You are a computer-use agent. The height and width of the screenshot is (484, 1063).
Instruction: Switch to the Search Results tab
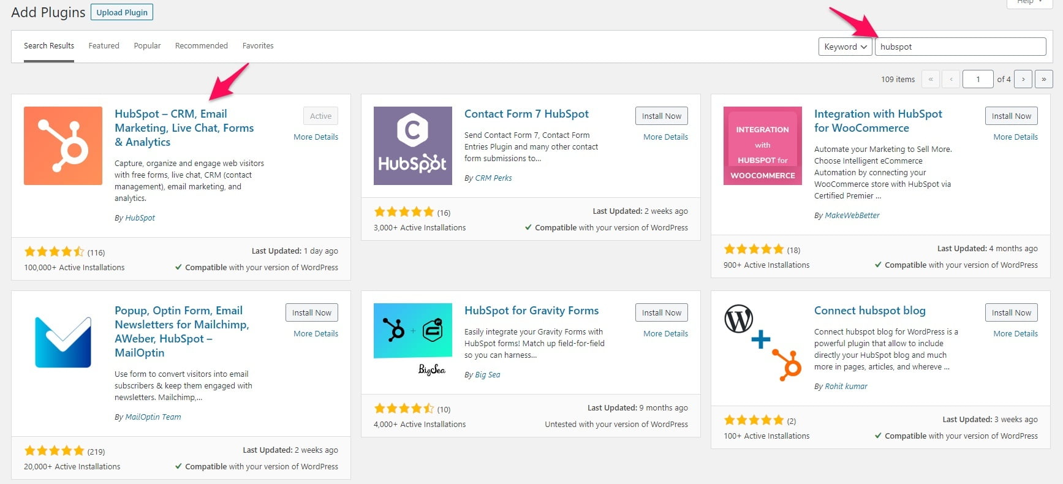click(49, 46)
